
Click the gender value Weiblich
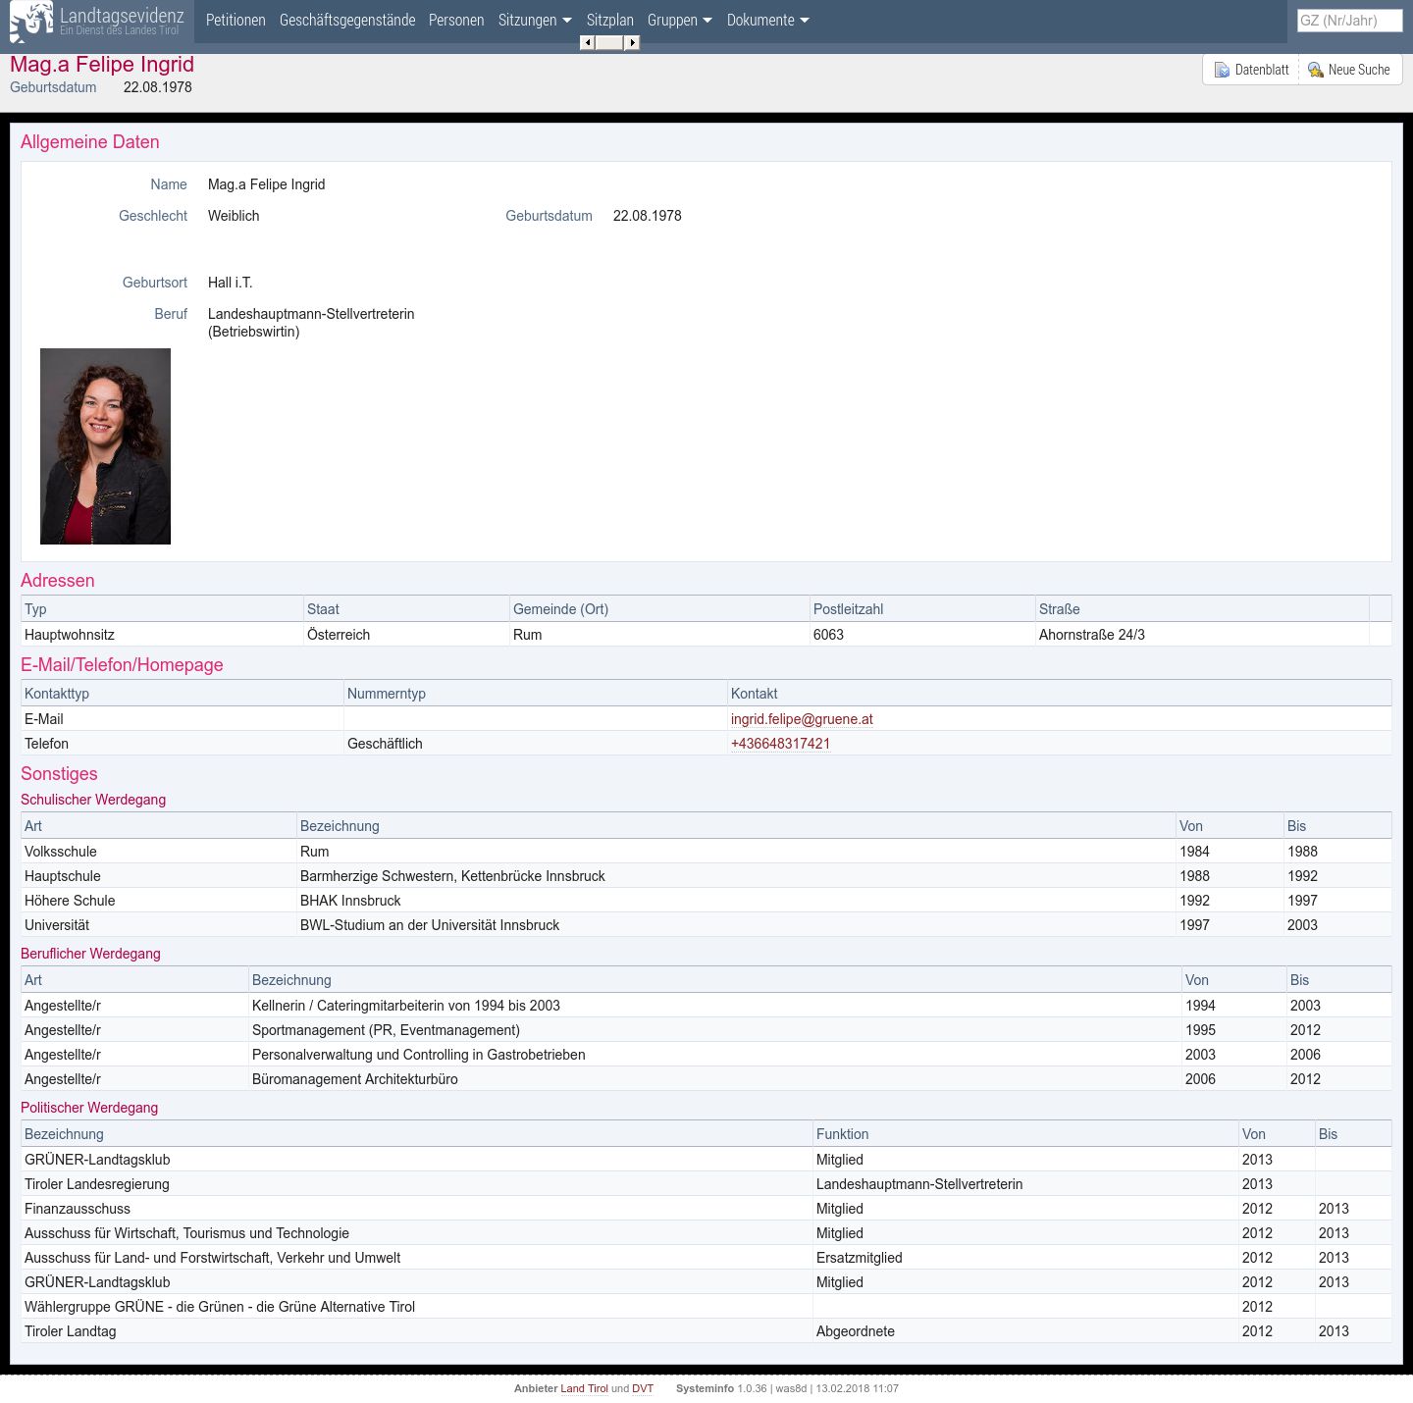pyautogui.click(x=234, y=216)
